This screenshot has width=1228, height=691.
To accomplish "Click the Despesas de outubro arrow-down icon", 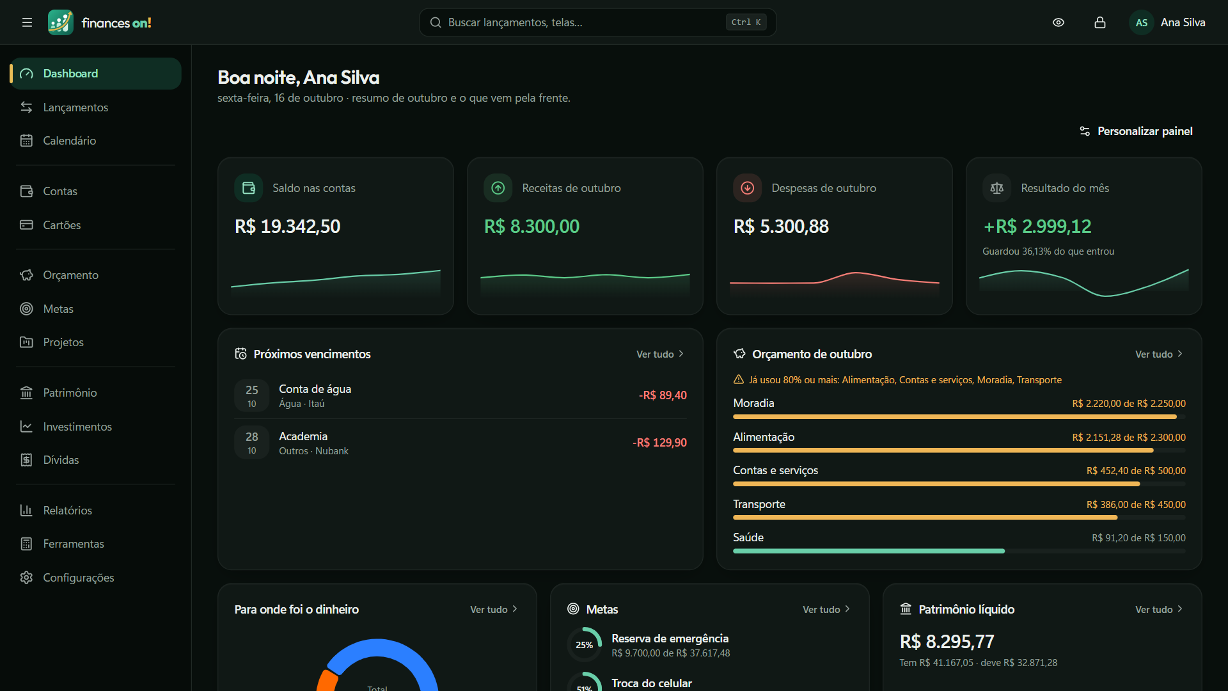I will [748, 188].
